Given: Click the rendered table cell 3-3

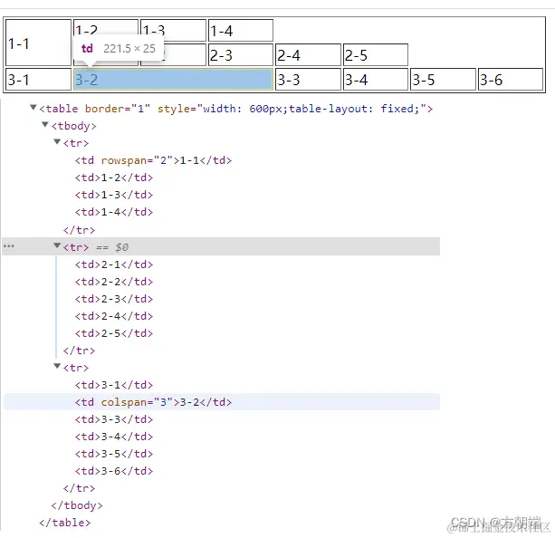Looking at the screenshot, I should (x=308, y=80).
